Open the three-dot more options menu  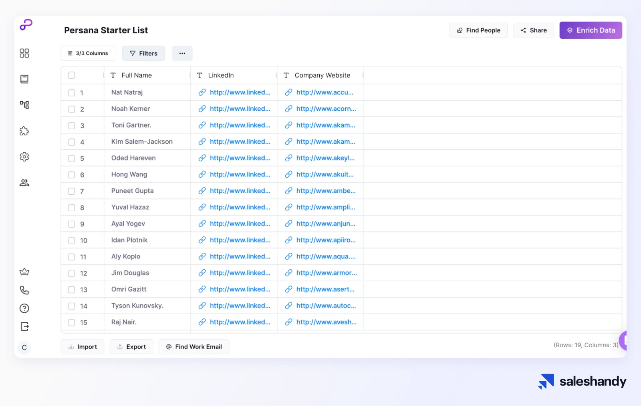click(182, 53)
